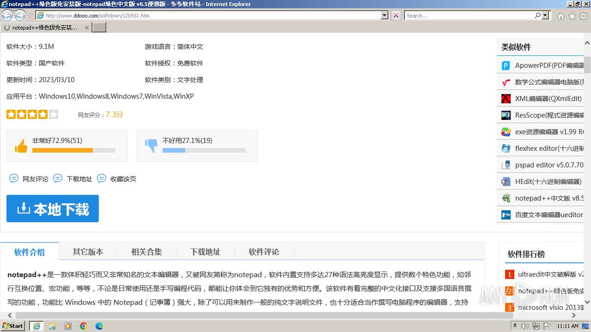Stop loading the page with the X button

396,15
